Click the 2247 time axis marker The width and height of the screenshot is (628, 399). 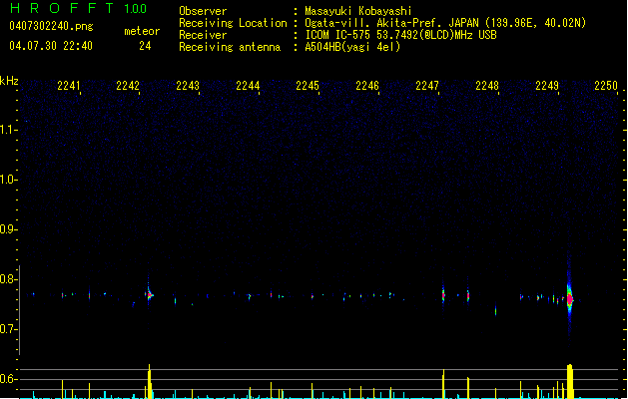[427, 85]
